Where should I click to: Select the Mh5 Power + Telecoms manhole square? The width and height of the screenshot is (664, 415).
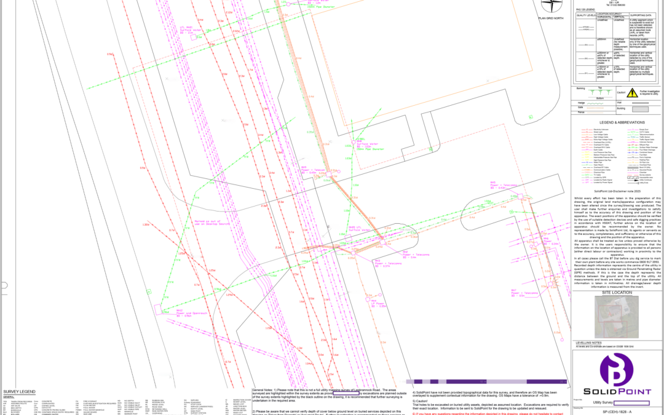click(x=521, y=197)
